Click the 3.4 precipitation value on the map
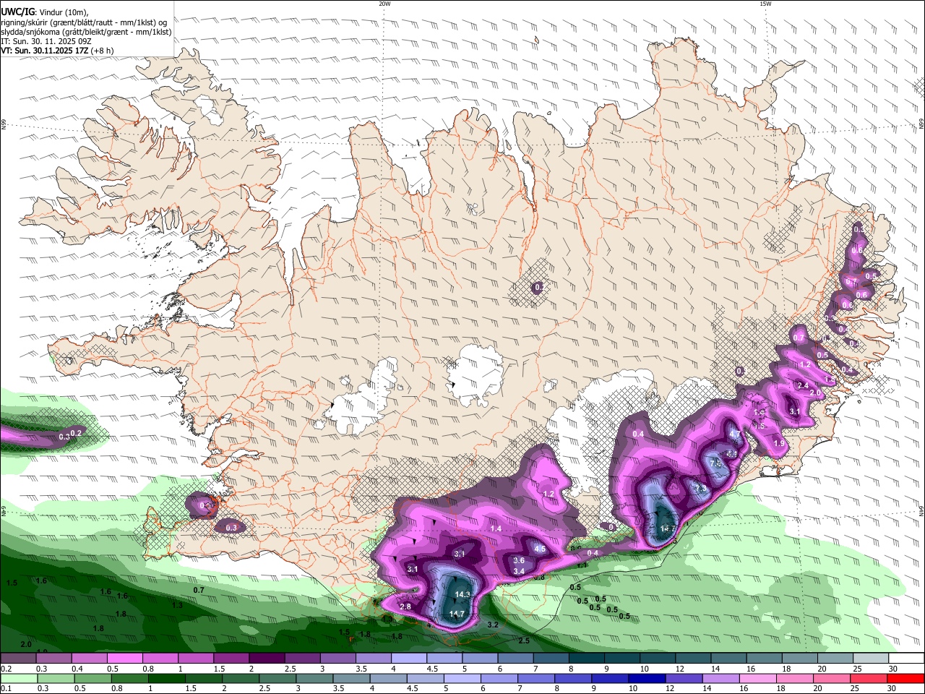Viewport: 925px width, 694px height. [518, 571]
